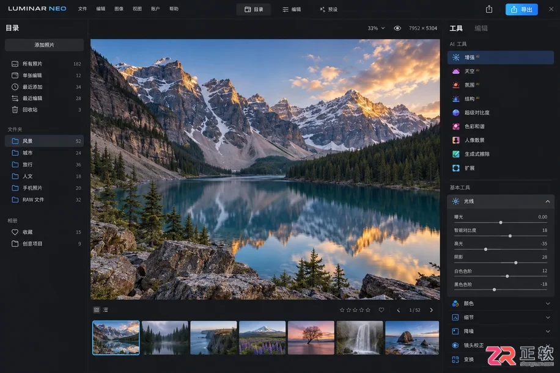Open the RAW 文件 folder
Image resolution: width=560 pixels, height=373 pixels.
coord(44,200)
